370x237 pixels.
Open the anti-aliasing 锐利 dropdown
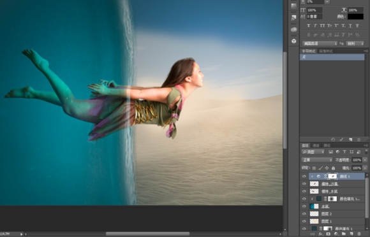point(355,43)
